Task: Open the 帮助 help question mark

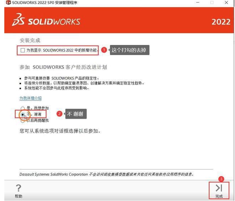Action: coord(18,191)
